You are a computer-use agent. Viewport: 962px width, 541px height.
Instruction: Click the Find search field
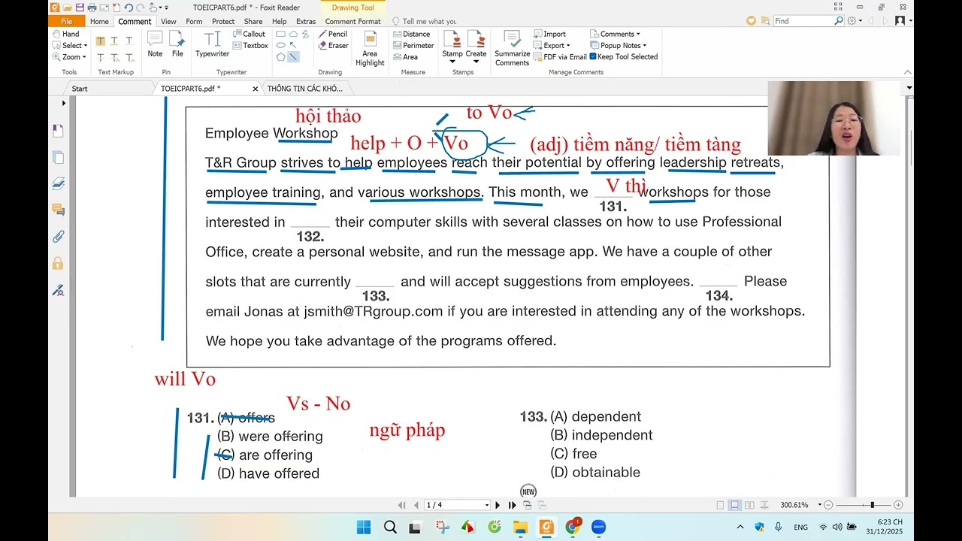(803, 21)
